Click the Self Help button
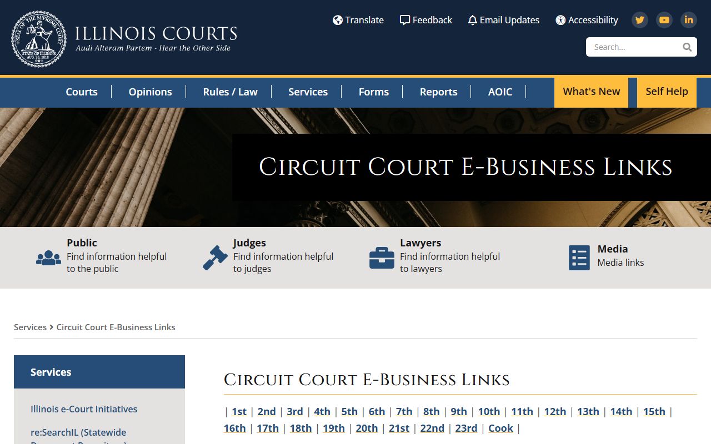Screen dimensions: 711x444 pyautogui.click(x=667, y=92)
